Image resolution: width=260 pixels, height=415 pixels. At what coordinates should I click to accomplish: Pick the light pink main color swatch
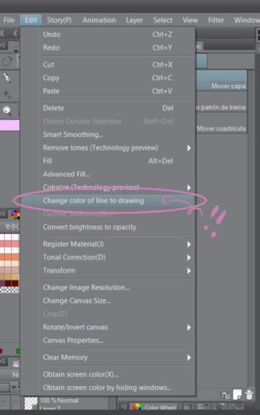click(x=10, y=125)
